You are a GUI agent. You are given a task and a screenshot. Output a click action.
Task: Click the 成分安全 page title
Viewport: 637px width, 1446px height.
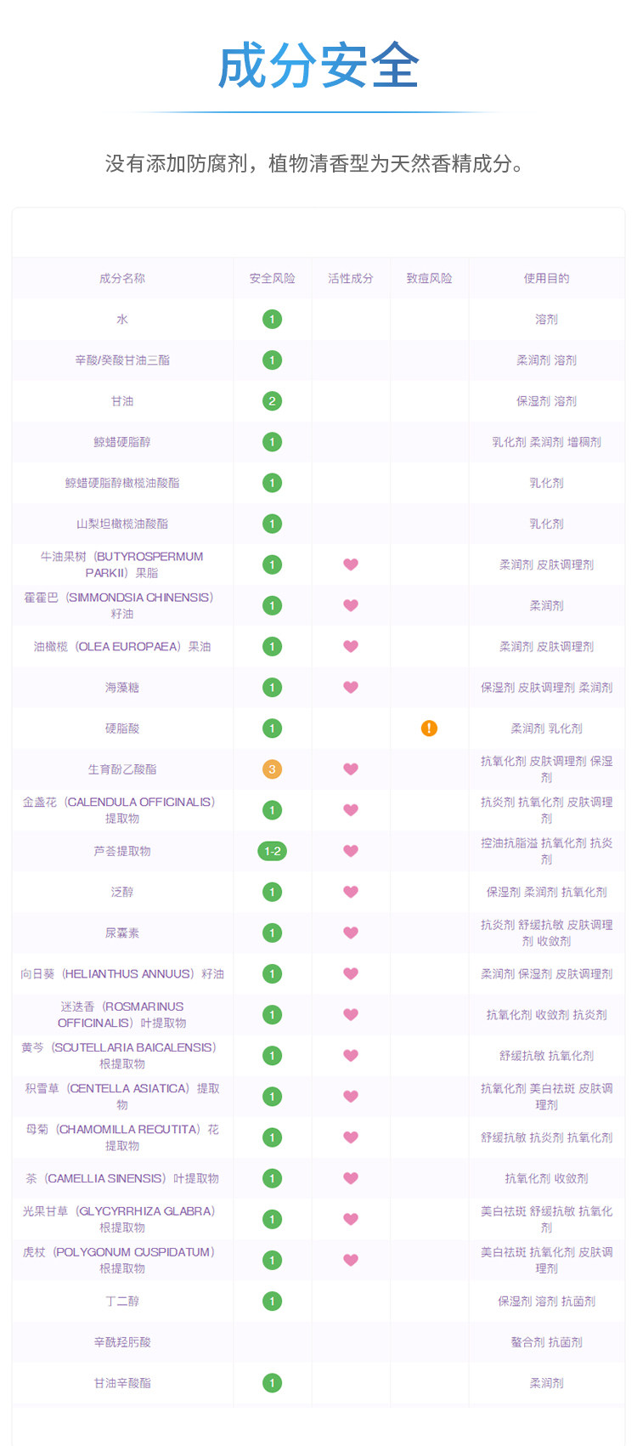pyautogui.click(x=318, y=65)
